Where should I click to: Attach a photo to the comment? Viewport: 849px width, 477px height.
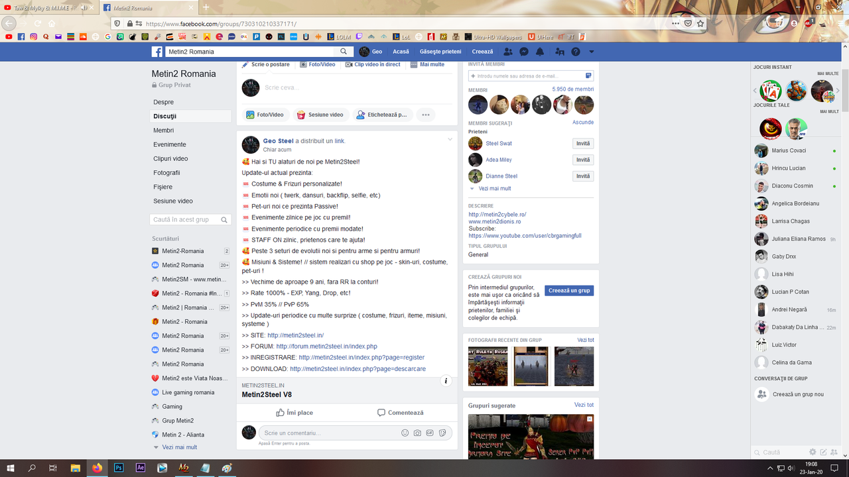[417, 433]
